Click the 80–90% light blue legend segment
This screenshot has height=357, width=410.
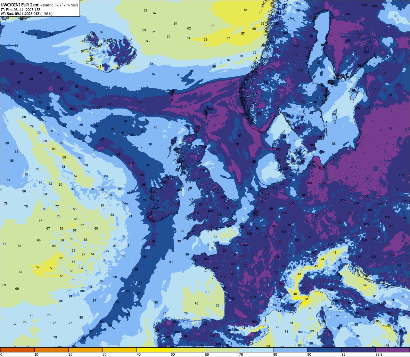[x=290, y=350]
